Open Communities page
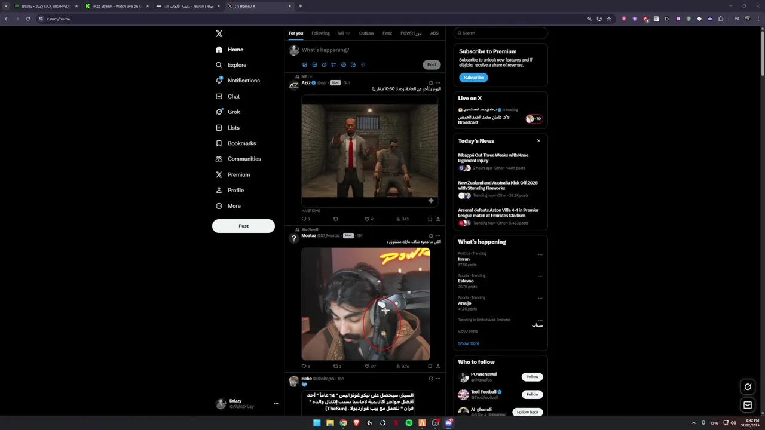Viewport: 765px width, 430px height. pos(238,159)
